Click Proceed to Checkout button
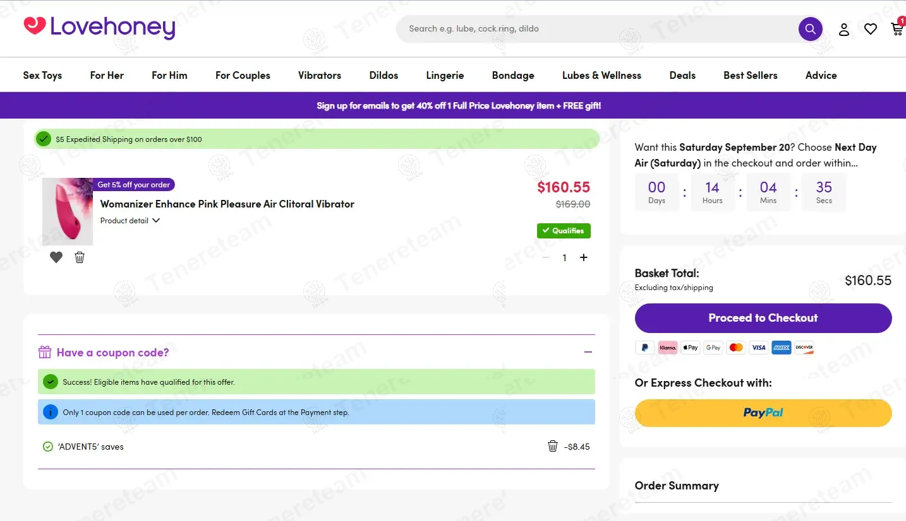This screenshot has width=906, height=521. [x=763, y=318]
